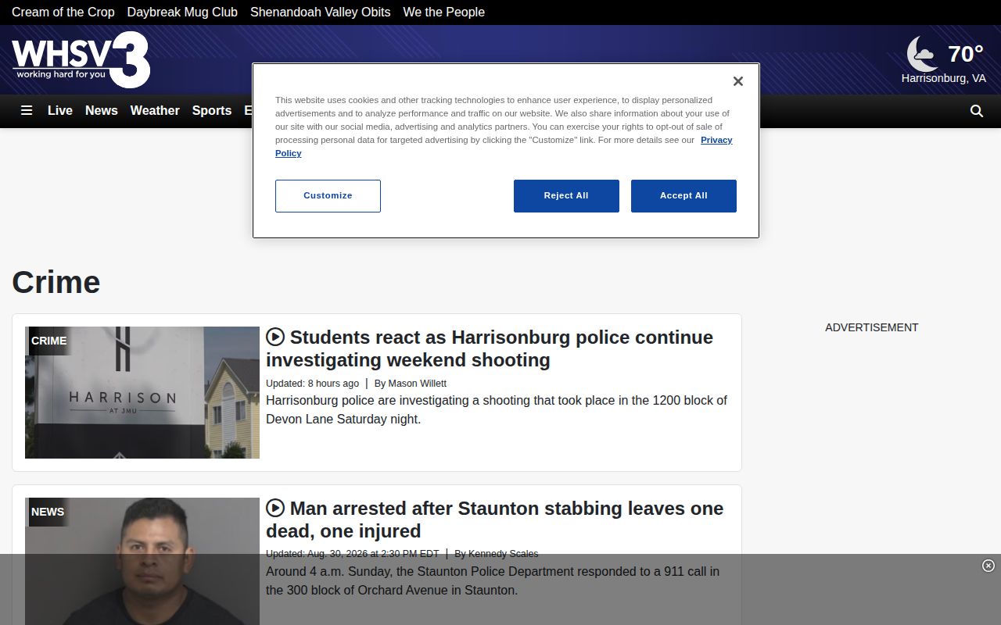
Task: Click play icon on Harrisonburg shooting story
Action: click(x=275, y=337)
